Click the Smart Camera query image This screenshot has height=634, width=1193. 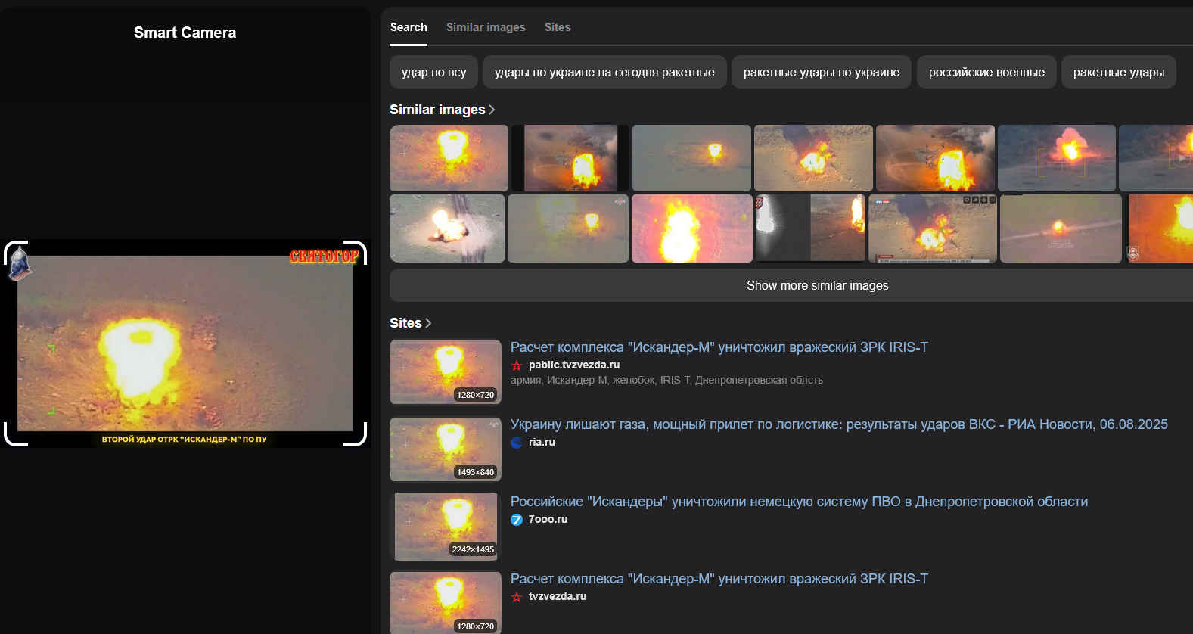185,343
